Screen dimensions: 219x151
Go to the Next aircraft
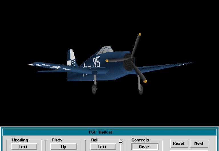point(199,143)
